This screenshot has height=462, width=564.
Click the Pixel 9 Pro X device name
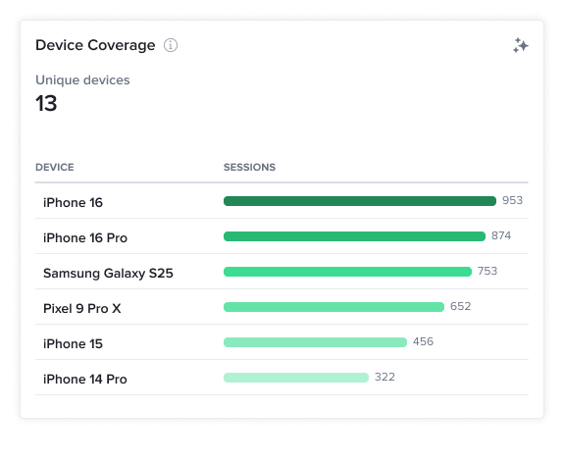click(x=82, y=308)
